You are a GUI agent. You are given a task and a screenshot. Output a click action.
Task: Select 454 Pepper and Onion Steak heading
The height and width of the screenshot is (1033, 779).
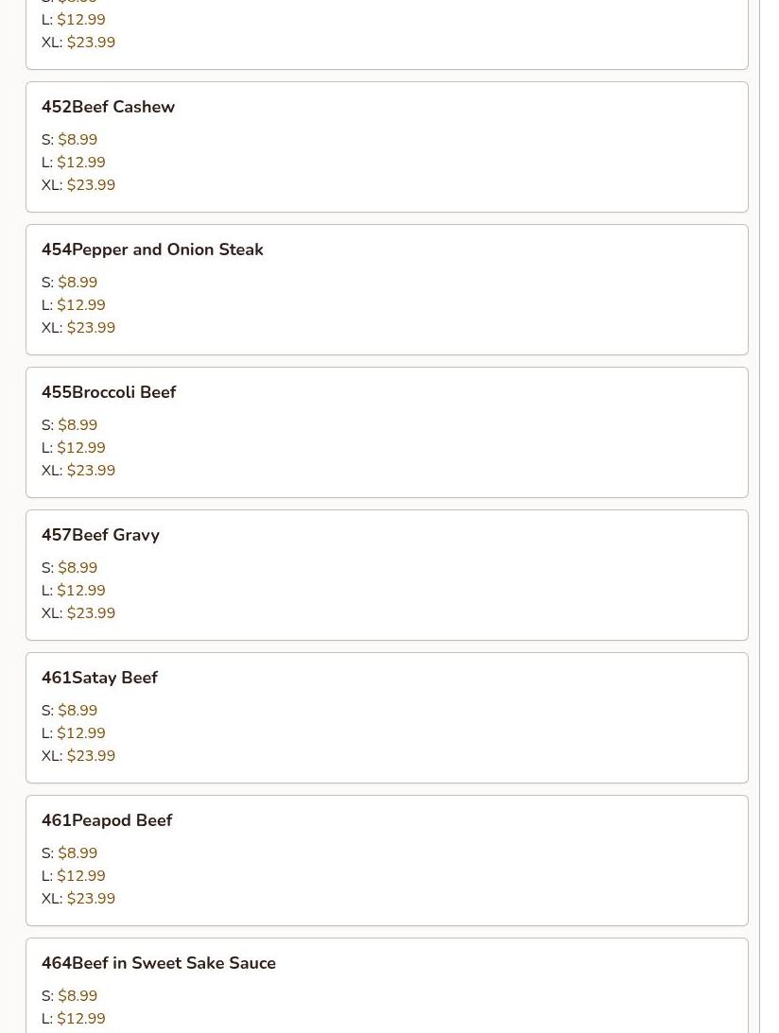point(152,250)
